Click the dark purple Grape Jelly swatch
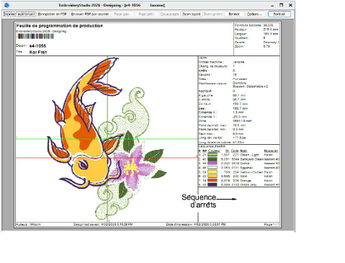Screen dimensions: 345x263 pyautogui.click(x=212, y=184)
